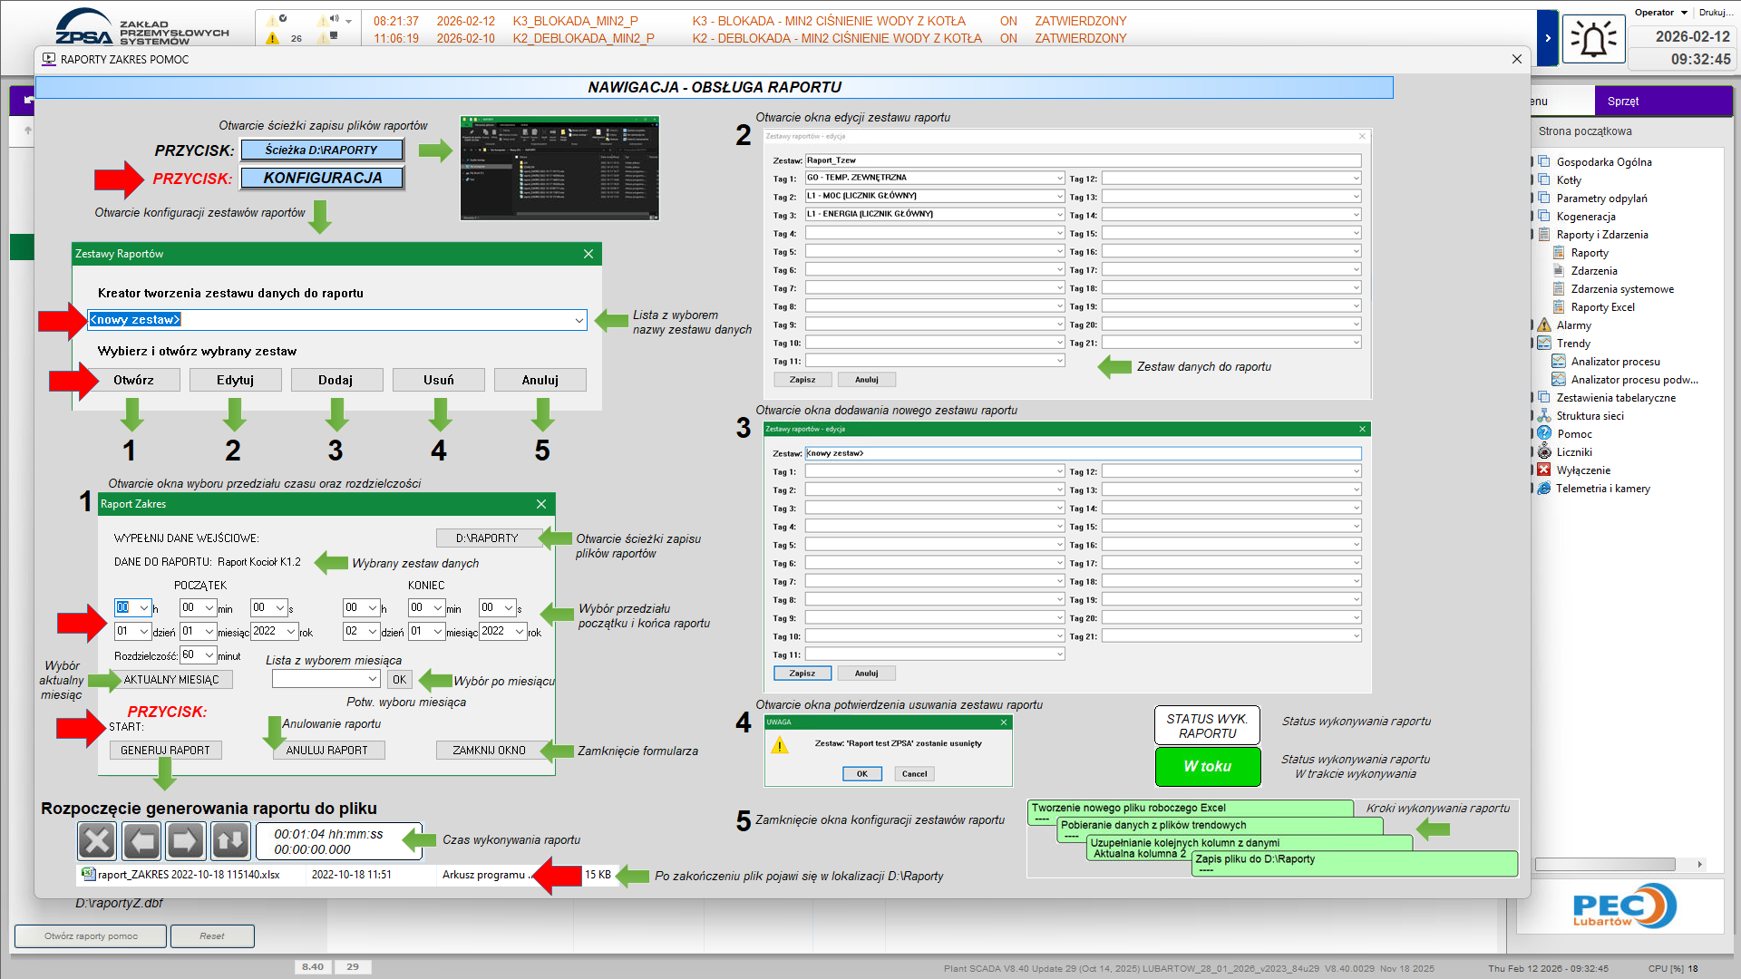Click Otwórz raporty pomoc button
The image size is (1741, 979).
point(91,936)
